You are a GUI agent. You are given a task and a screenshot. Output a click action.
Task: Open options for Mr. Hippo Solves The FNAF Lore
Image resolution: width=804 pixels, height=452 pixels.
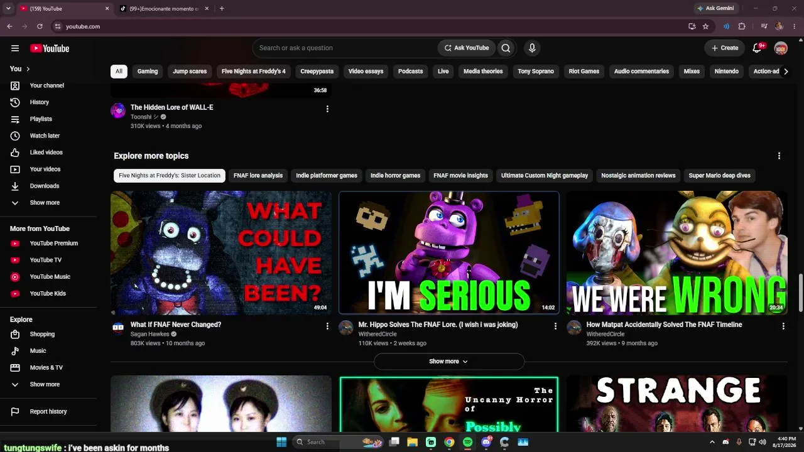tap(555, 326)
